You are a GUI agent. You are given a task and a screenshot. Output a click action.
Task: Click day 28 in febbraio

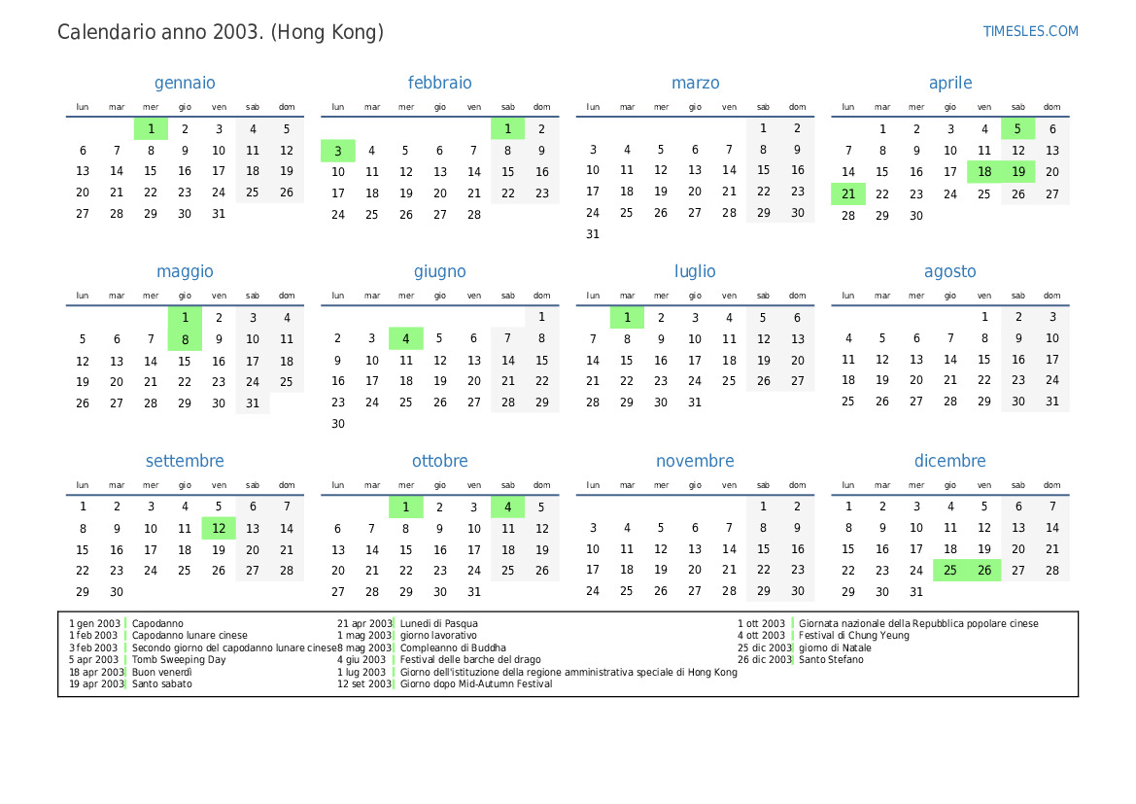click(474, 215)
